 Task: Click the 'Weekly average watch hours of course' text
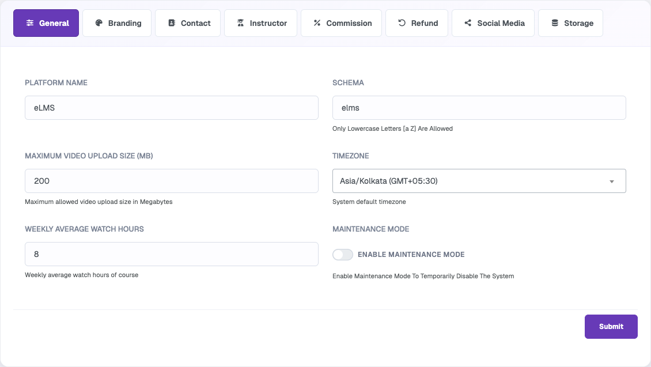coord(82,275)
